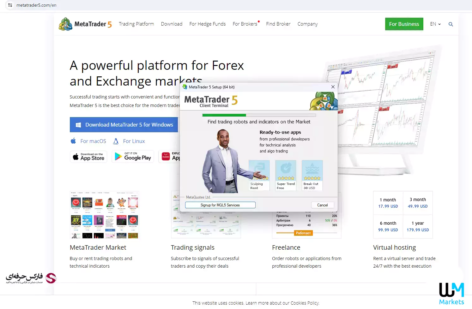Open the Google Play badge
Image resolution: width=472 pixels, height=309 pixels.
pos(133,157)
